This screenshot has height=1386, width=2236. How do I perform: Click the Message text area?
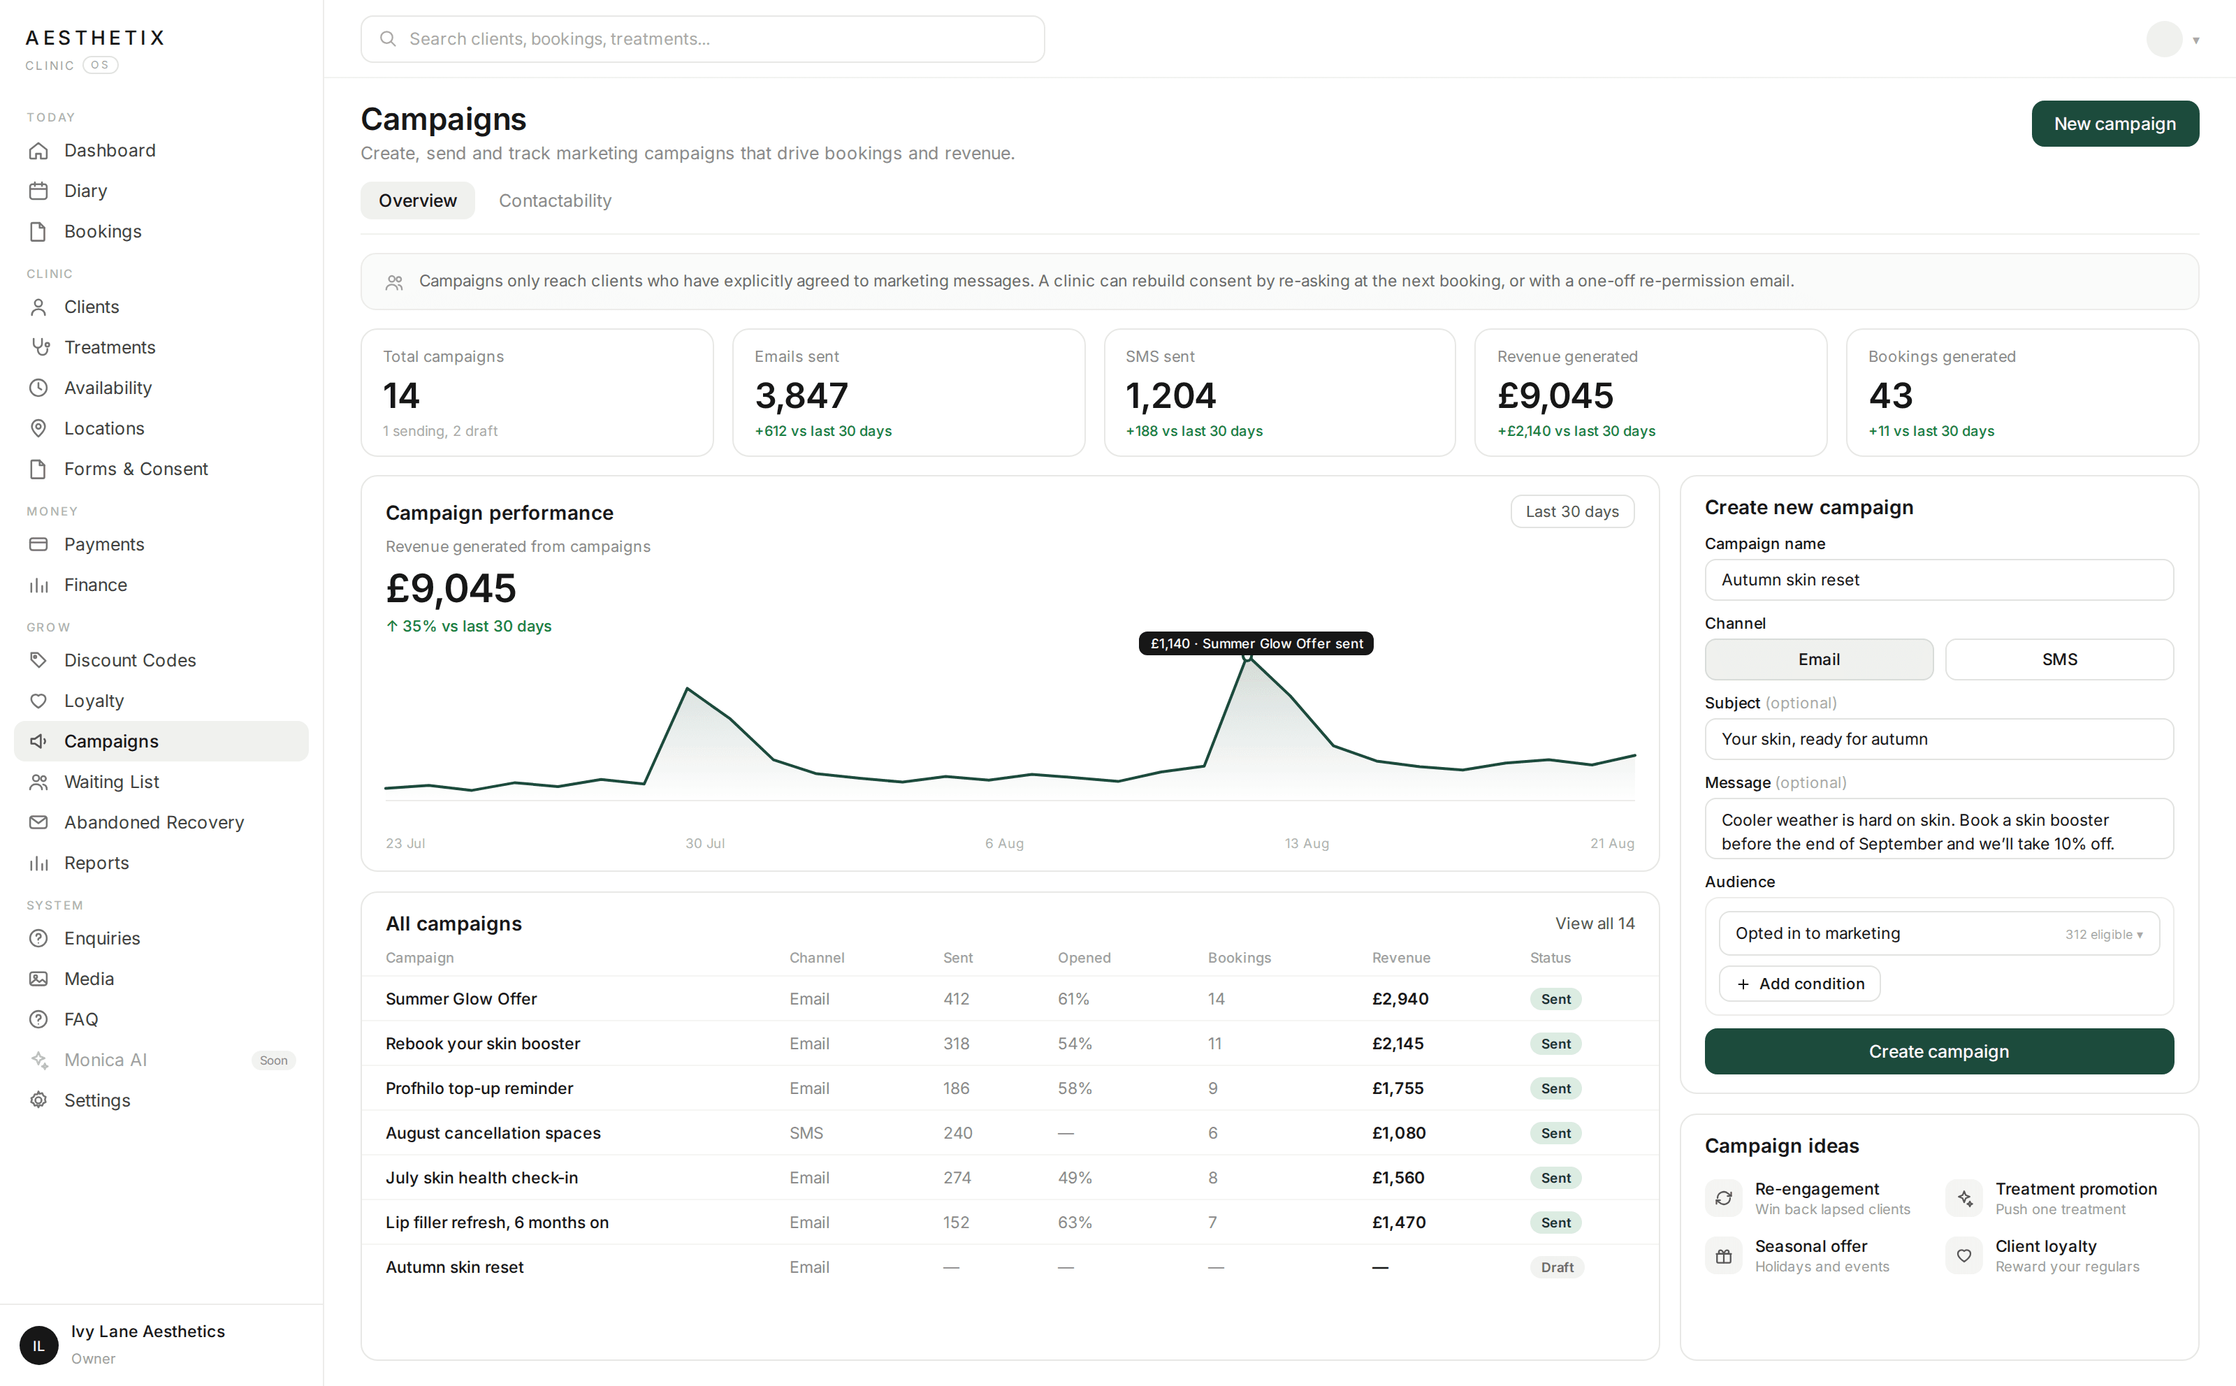pos(1939,829)
